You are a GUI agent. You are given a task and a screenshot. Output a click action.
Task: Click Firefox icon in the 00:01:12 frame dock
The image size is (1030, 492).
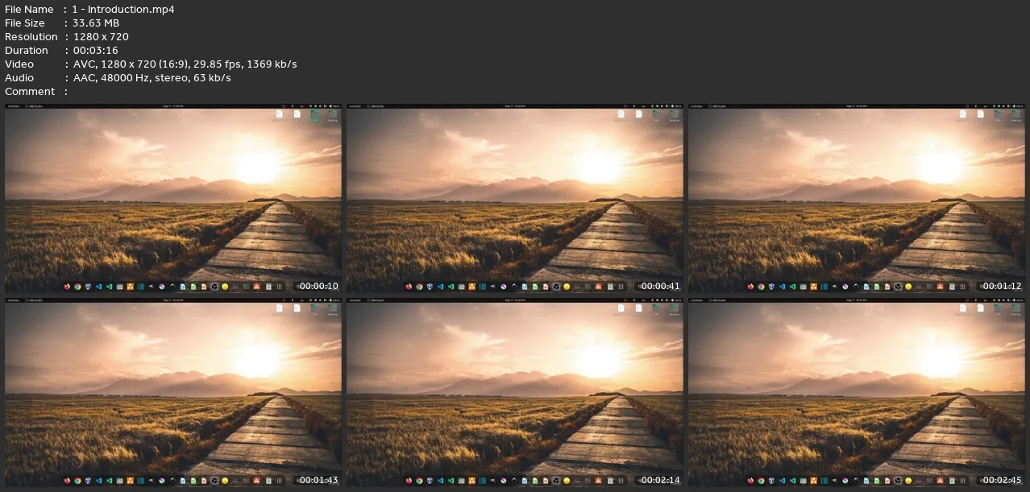tap(750, 286)
